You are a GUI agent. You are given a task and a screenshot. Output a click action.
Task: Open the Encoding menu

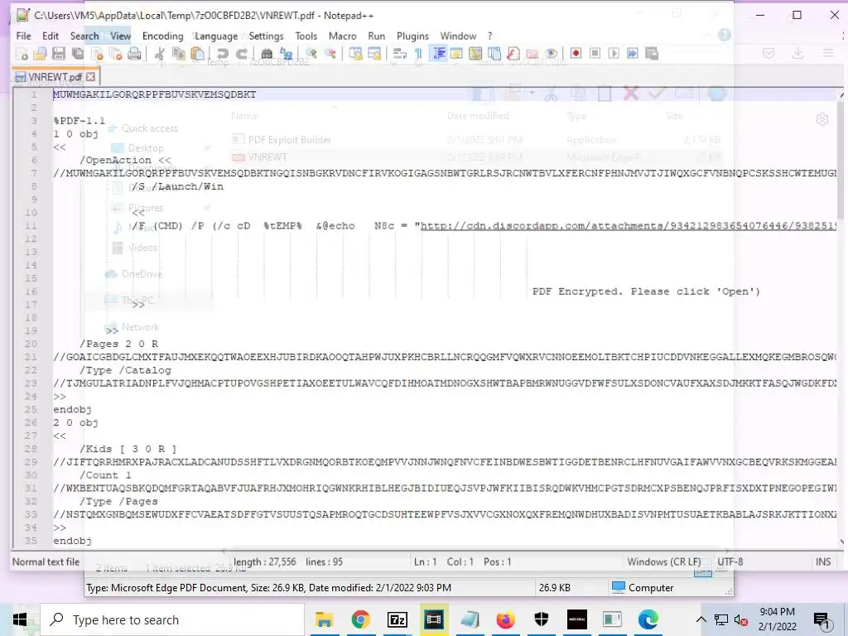pos(163,36)
